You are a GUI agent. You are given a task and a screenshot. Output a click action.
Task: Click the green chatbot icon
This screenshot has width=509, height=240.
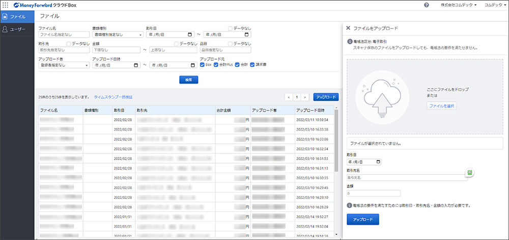point(469,172)
